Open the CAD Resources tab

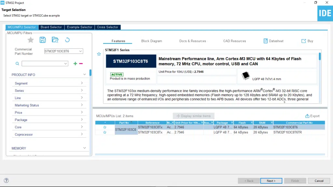pos(234,41)
